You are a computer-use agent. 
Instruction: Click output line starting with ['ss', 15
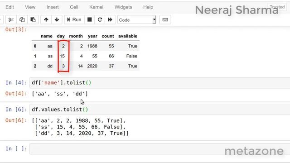(x=80, y=127)
